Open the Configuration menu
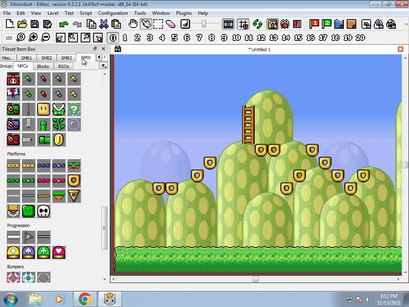The width and height of the screenshot is (409, 307). tap(113, 13)
